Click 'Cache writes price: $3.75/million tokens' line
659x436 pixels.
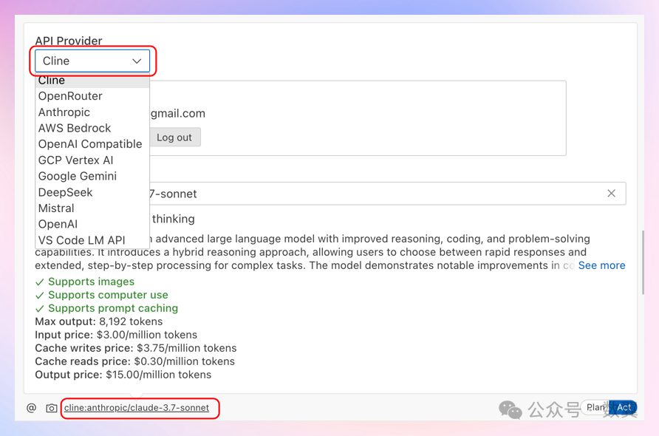136,348
